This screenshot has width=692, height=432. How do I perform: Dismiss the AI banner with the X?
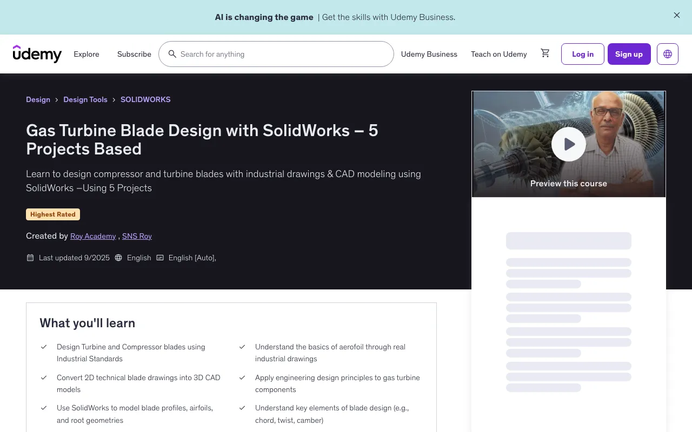click(676, 16)
